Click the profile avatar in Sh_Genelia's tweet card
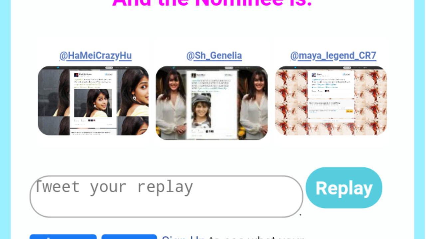 (x=193, y=75)
